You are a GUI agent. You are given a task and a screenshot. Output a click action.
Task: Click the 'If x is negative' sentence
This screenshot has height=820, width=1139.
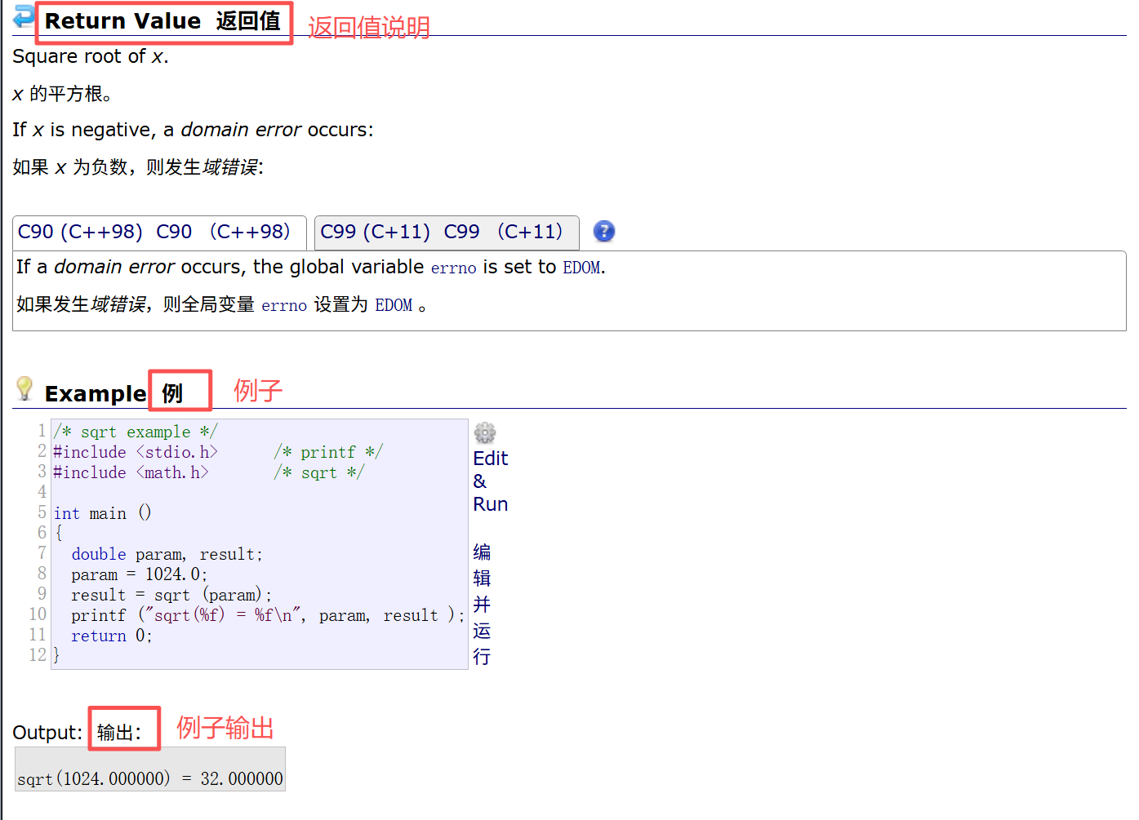(x=193, y=131)
